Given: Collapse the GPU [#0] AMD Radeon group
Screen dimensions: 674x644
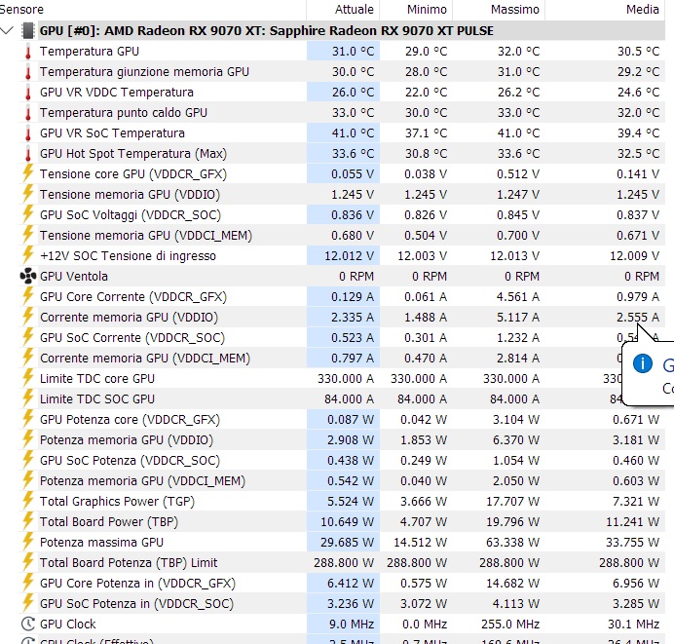Looking at the screenshot, I should point(7,30).
